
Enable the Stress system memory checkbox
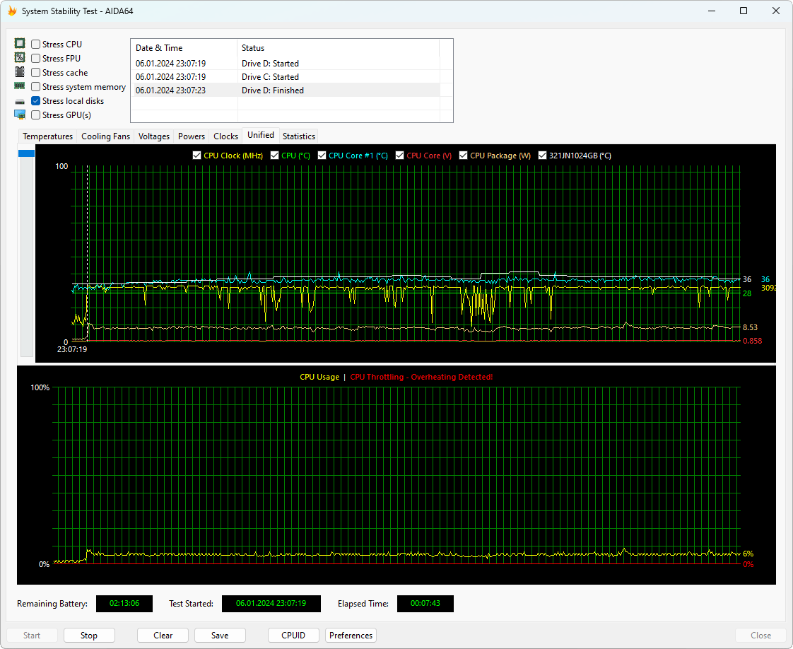tap(36, 87)
